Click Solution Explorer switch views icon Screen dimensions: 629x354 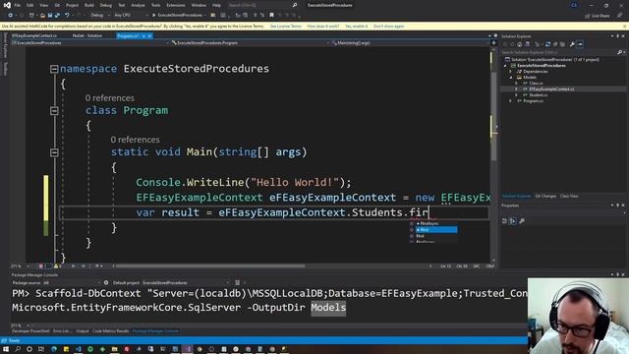(528, 44)
